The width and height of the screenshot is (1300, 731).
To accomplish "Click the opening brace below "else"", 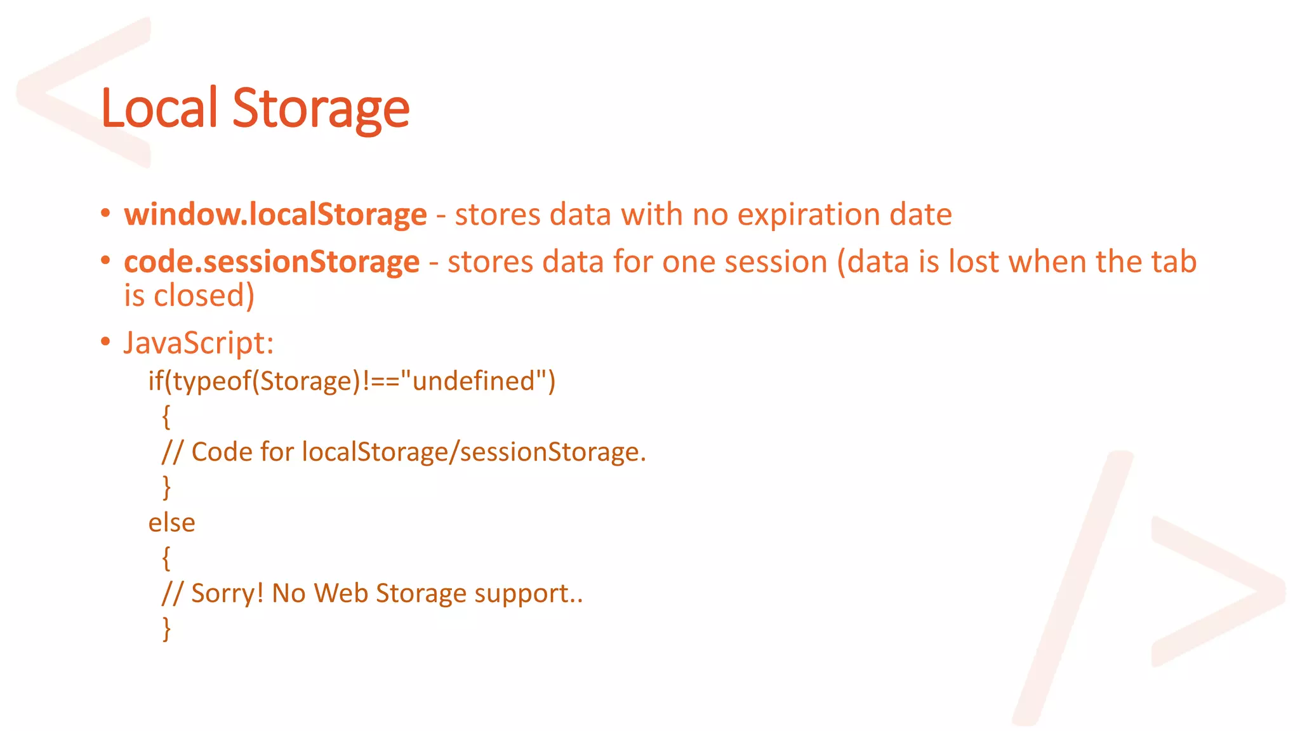I will pos(166,558).
